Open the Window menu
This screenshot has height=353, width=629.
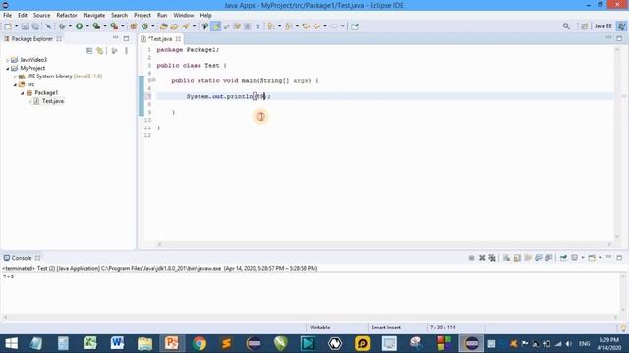[x=184, y=15]
